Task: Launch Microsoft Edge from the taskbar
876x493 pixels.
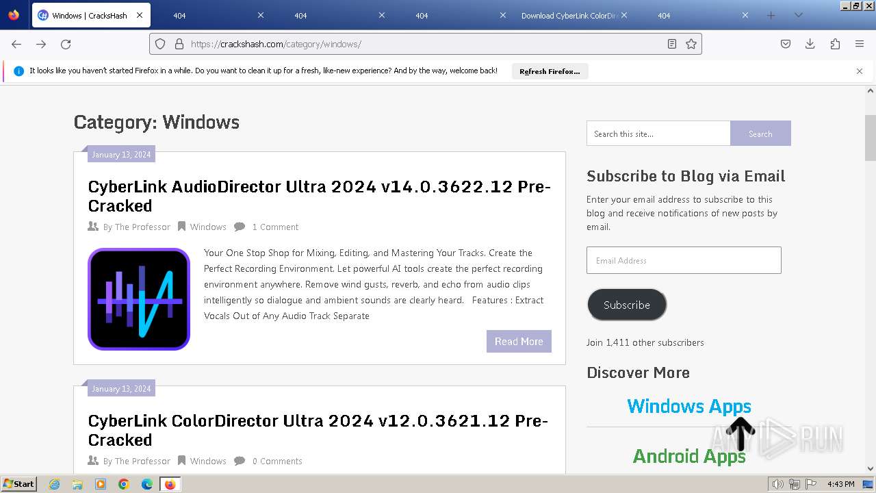Action: 147,484
